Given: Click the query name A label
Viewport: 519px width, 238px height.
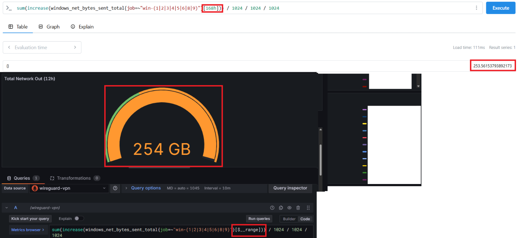Looking at the screenshot, I should coord(15,208).
